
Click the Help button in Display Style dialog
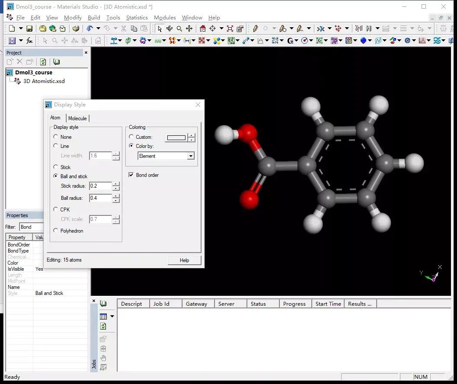[x=184, y=260]
